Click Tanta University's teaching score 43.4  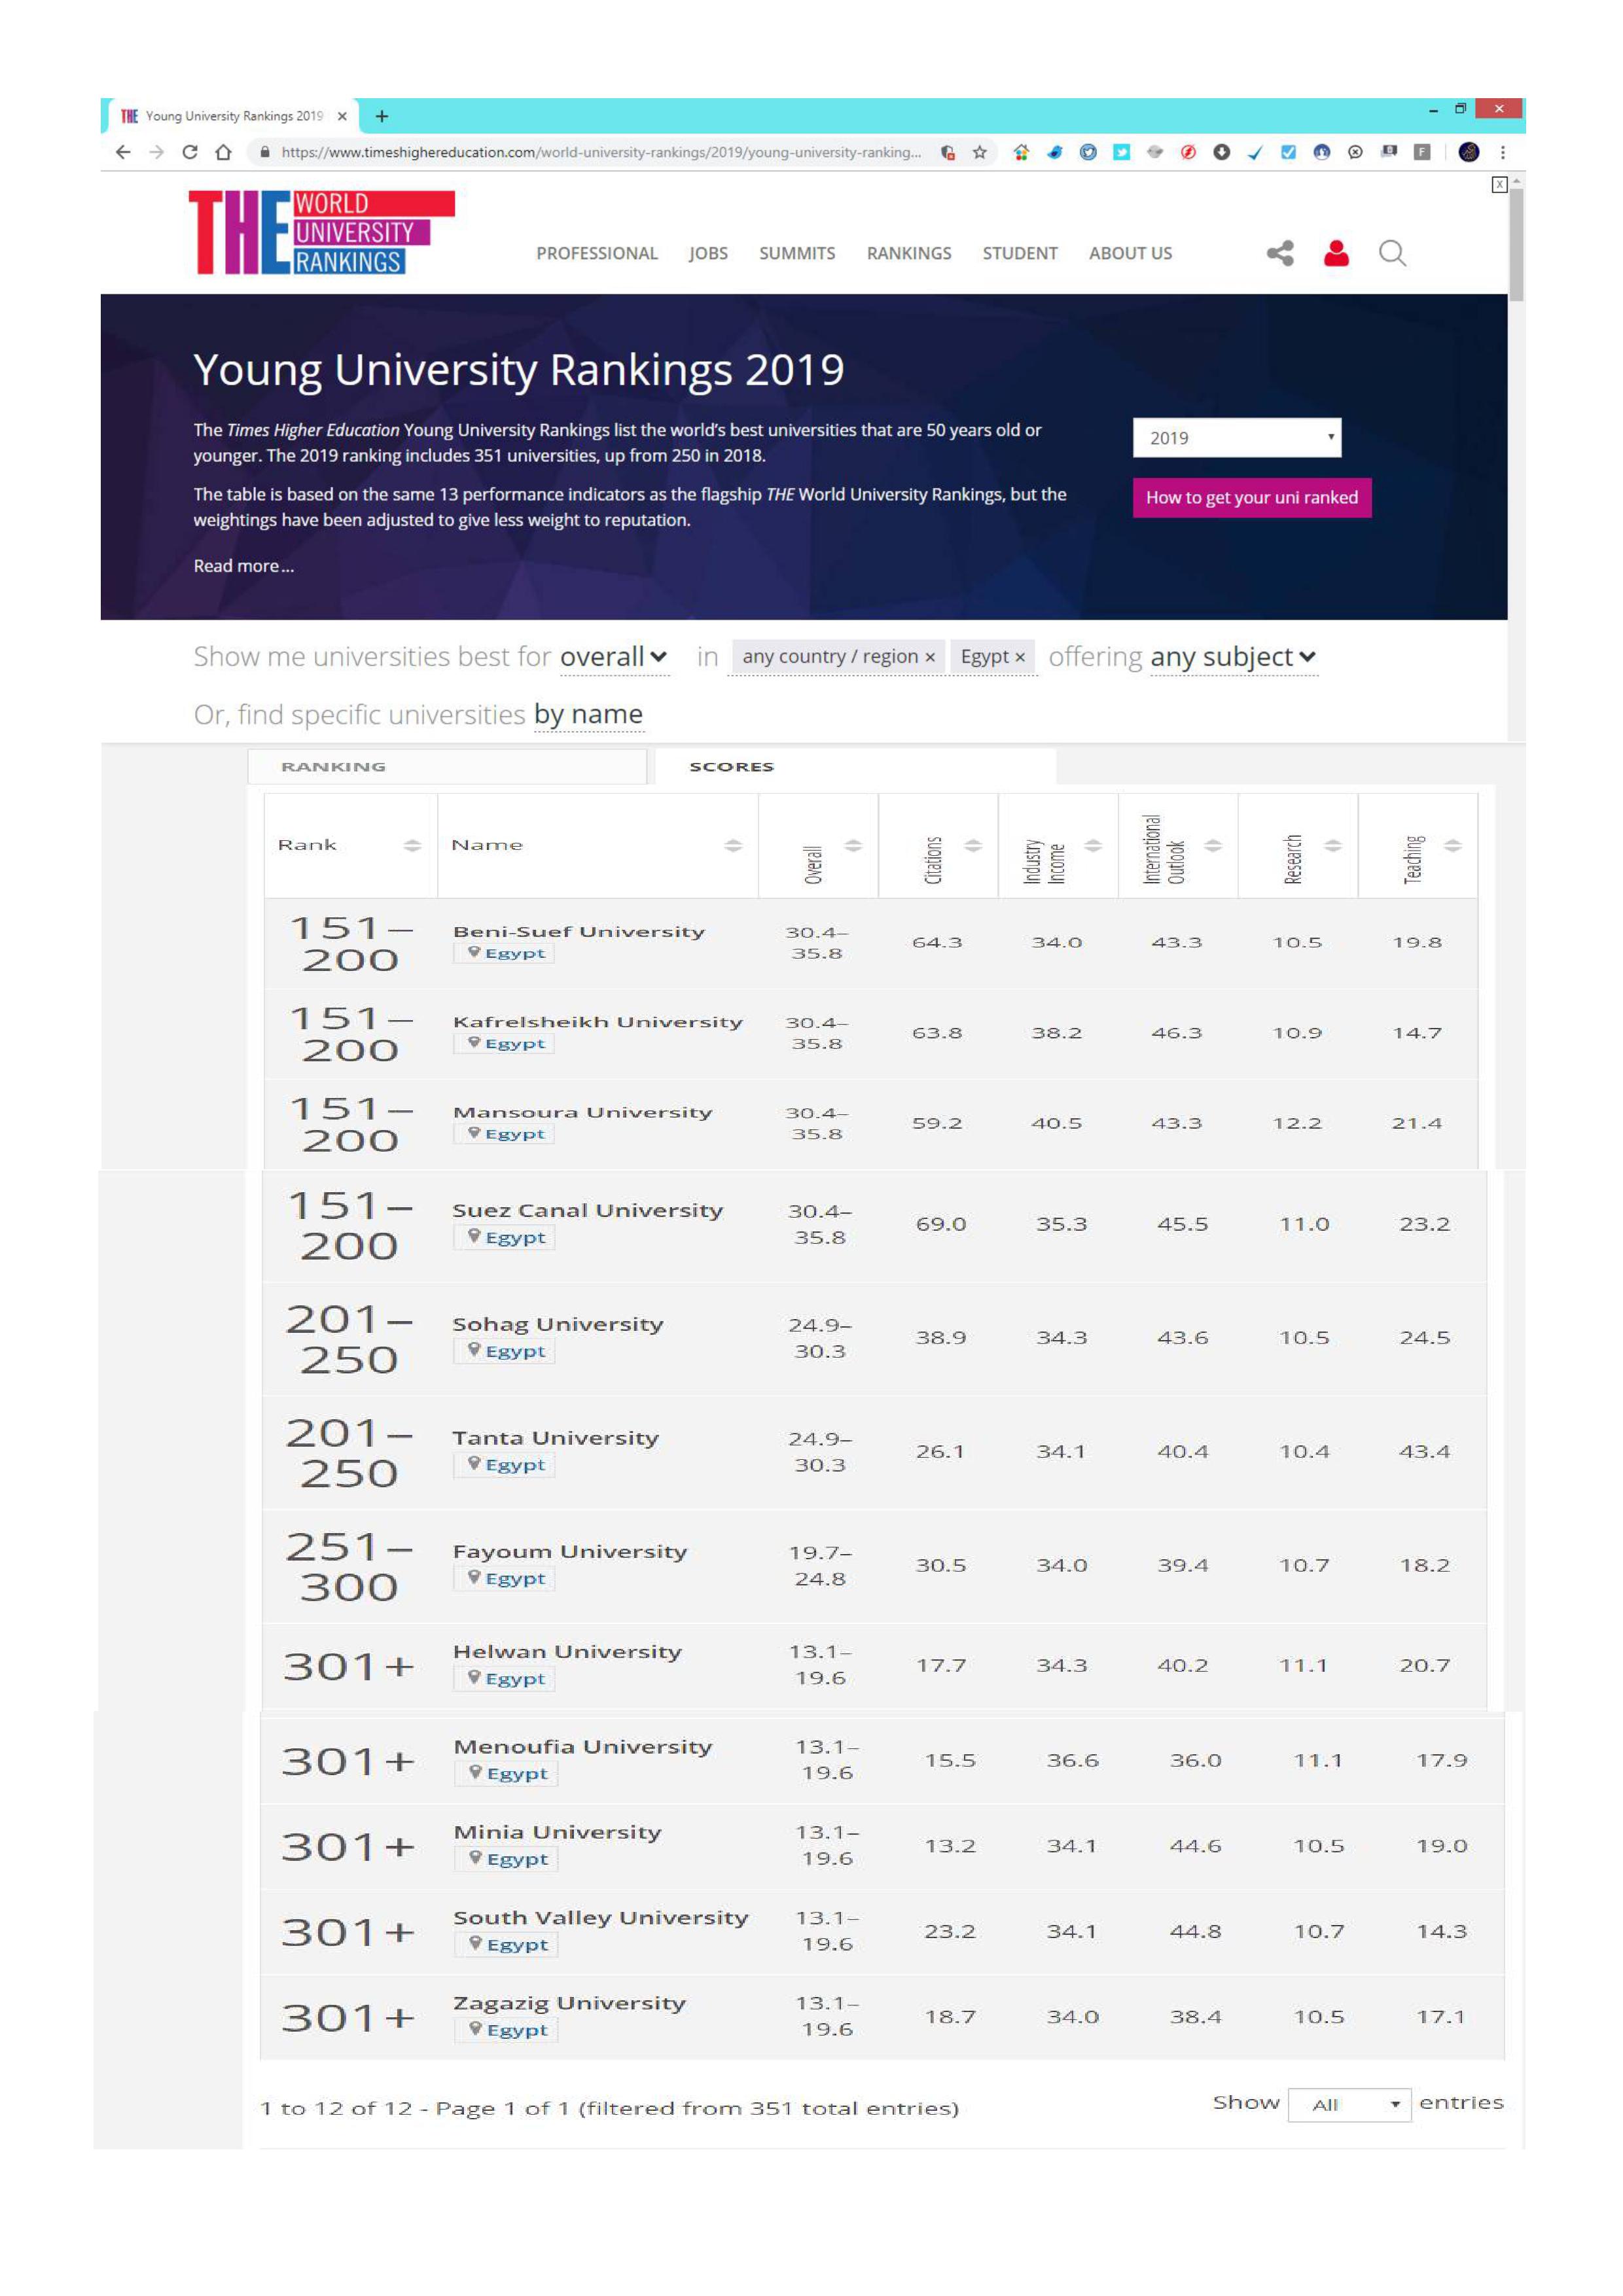point(1424,1451)
